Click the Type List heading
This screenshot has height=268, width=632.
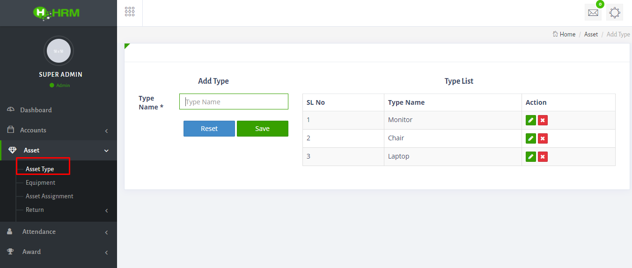tap(459, 81)
